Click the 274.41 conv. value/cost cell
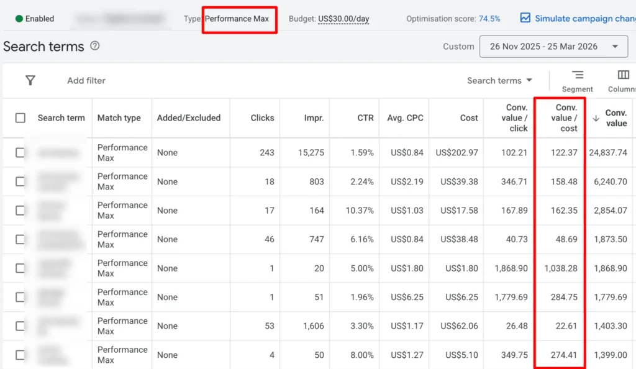The image size is (636, 369). [564, 355]
